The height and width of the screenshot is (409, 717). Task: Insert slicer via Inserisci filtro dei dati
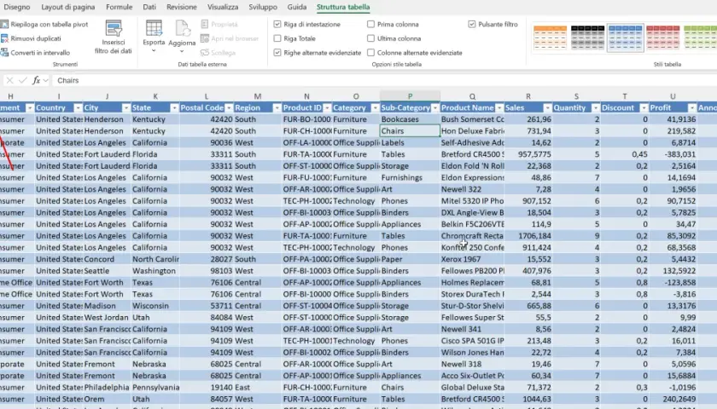tap(113, 37)
